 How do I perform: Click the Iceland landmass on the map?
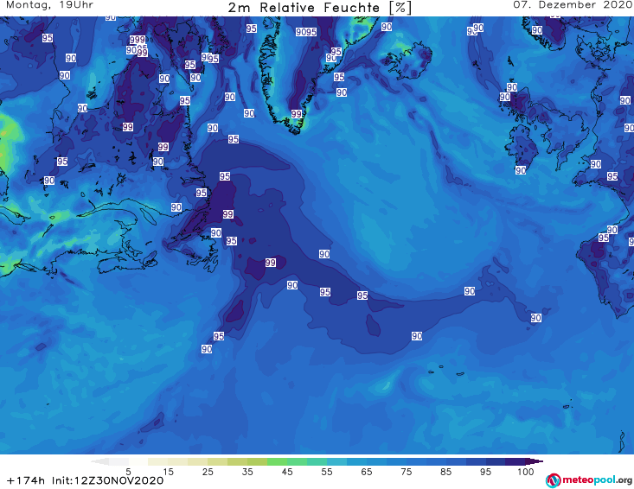click(x=407, y=60)
